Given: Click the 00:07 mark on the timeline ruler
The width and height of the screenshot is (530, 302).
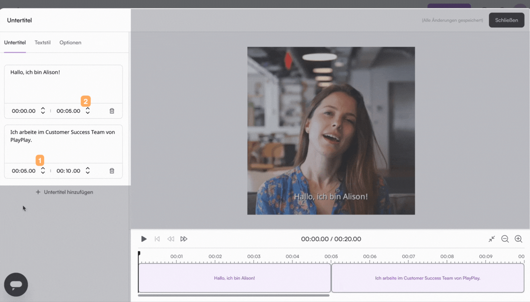Looking at the screenshot, I should pos(408,256).
